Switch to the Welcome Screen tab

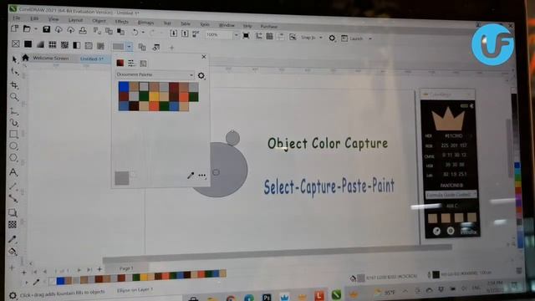(51, 58)
